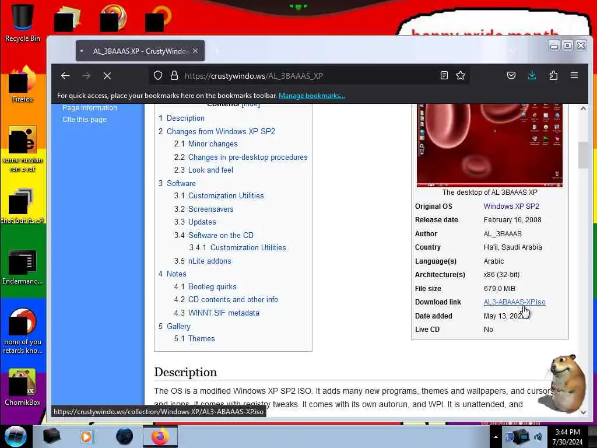The height and width of the screenshot is (448, 597).
Task: Open Page information sidebar link
Action: click(89, 108)
